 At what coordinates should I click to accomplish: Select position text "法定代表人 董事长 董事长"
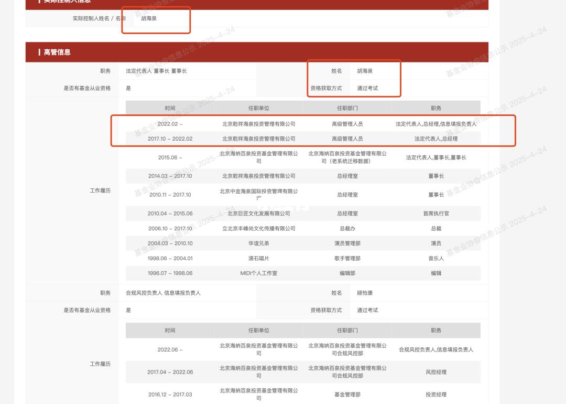pyautogui.click(x=156, y=71)
